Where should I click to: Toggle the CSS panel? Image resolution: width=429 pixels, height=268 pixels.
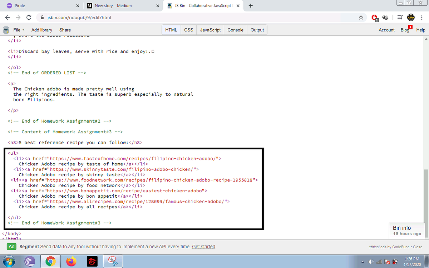(x=188, y=30)
